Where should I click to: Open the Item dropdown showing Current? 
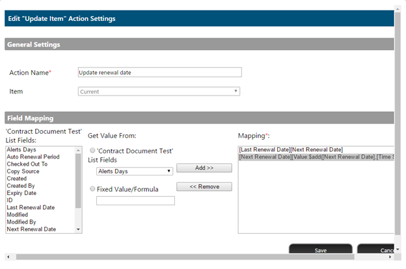159,92
